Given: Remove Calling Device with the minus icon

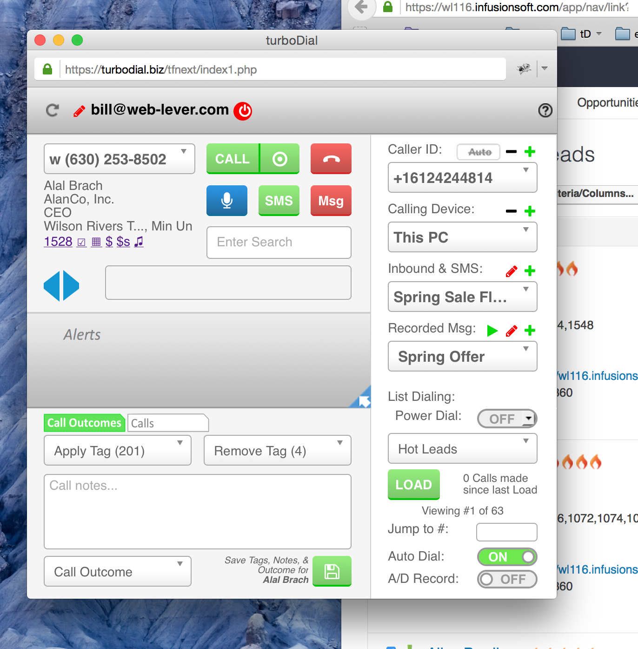Looking at the screenshot, I should pyautogui.click(x=511, y=211).
